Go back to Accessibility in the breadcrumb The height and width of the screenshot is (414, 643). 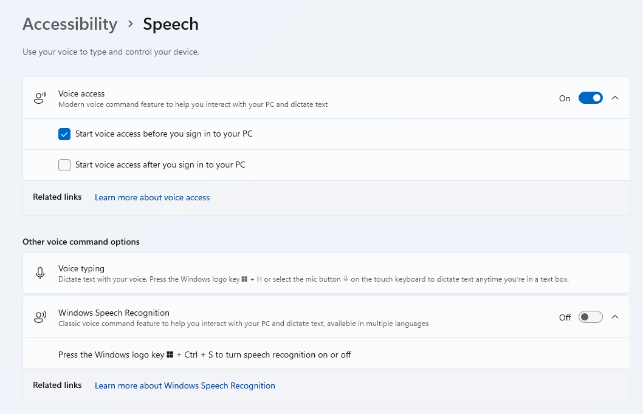(x=70, y=24)
